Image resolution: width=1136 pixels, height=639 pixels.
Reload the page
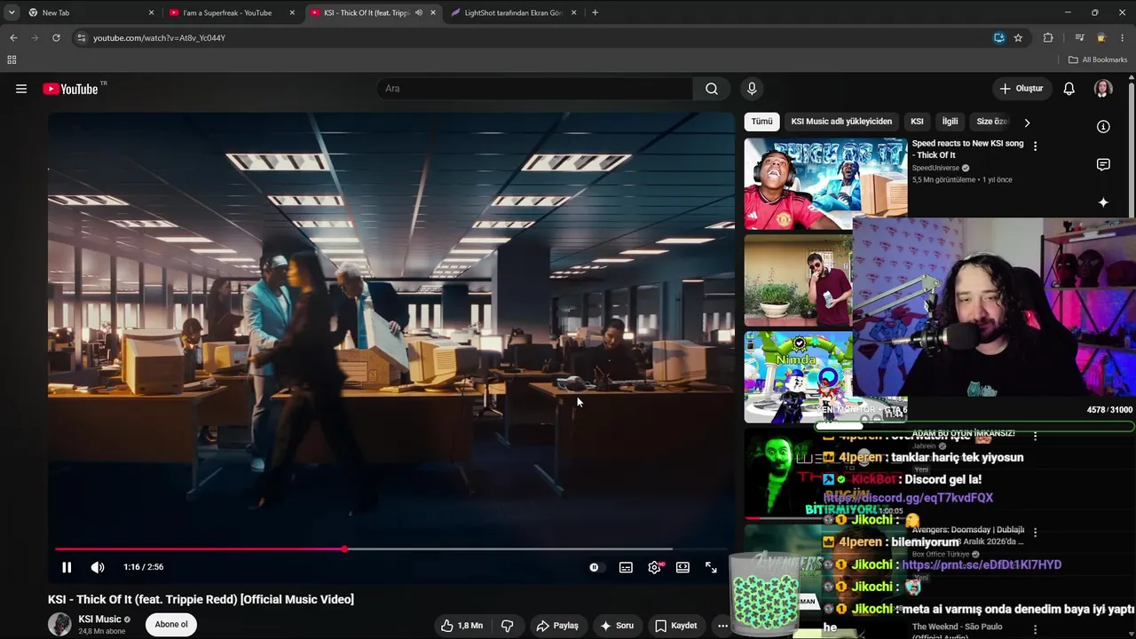(x=56, y=38)
